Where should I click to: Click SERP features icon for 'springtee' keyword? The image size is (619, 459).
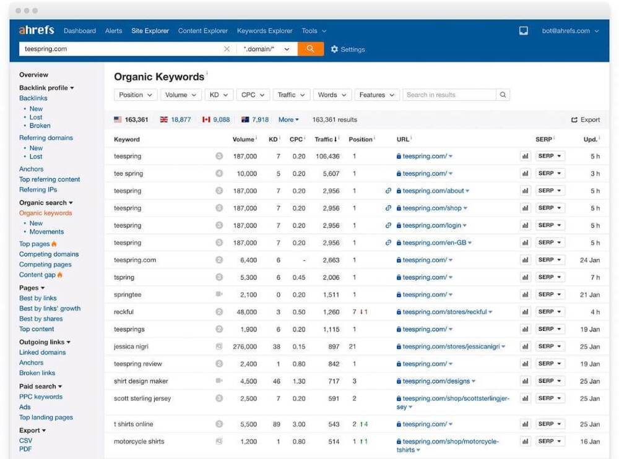click(x=219, y=294)
